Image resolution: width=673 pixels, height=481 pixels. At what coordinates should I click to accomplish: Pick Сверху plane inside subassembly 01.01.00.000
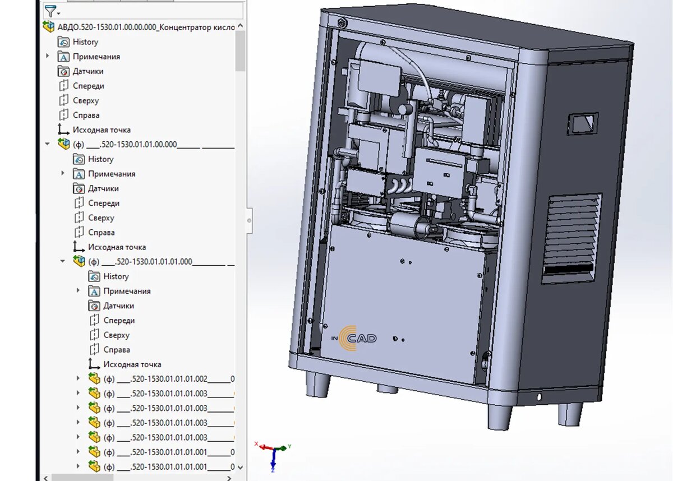coord(94,218)
